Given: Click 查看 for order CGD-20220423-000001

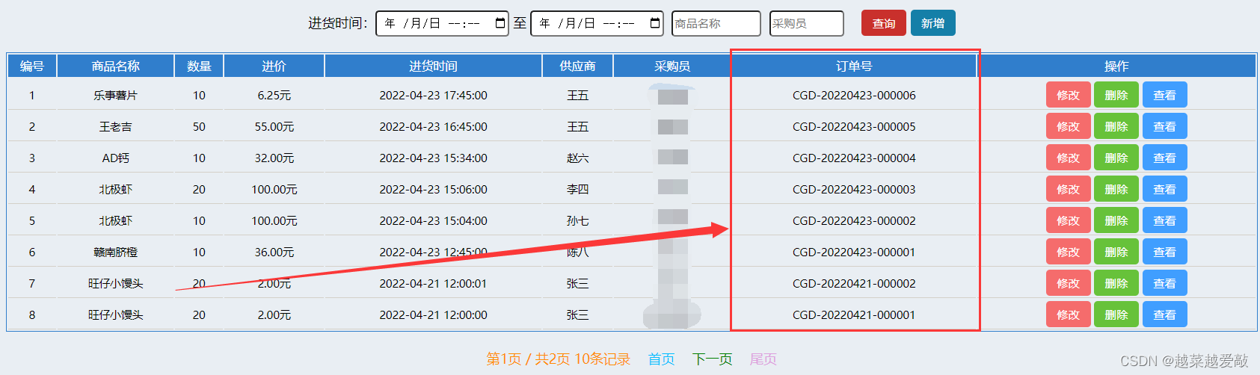Looking at the screenshot, I should (1164, 252).
